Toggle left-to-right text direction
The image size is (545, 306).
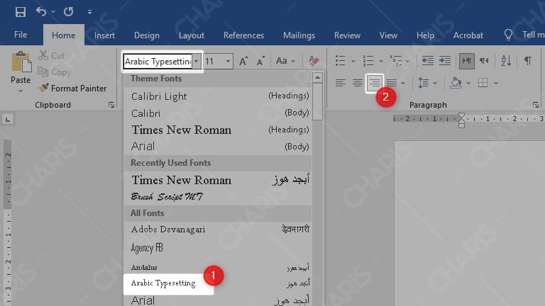click(x=466, y=61)
